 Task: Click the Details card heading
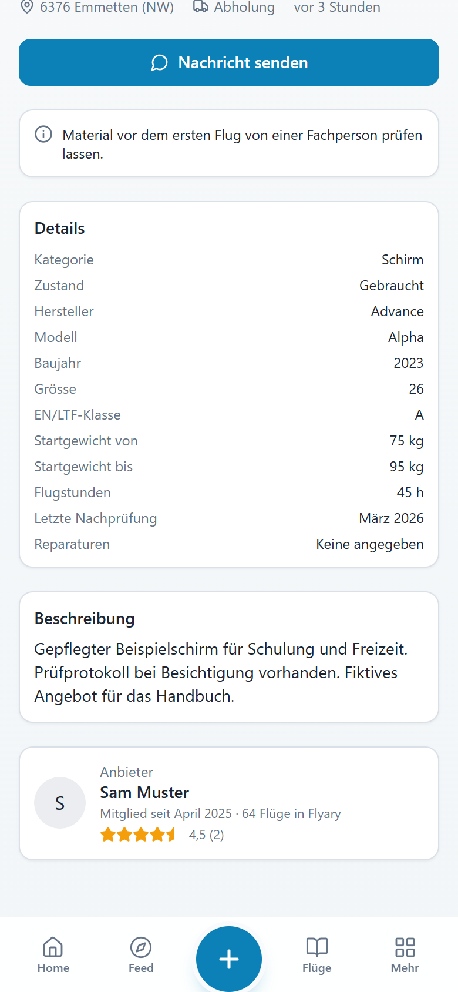pyautogui.click(x=60, y=229)
